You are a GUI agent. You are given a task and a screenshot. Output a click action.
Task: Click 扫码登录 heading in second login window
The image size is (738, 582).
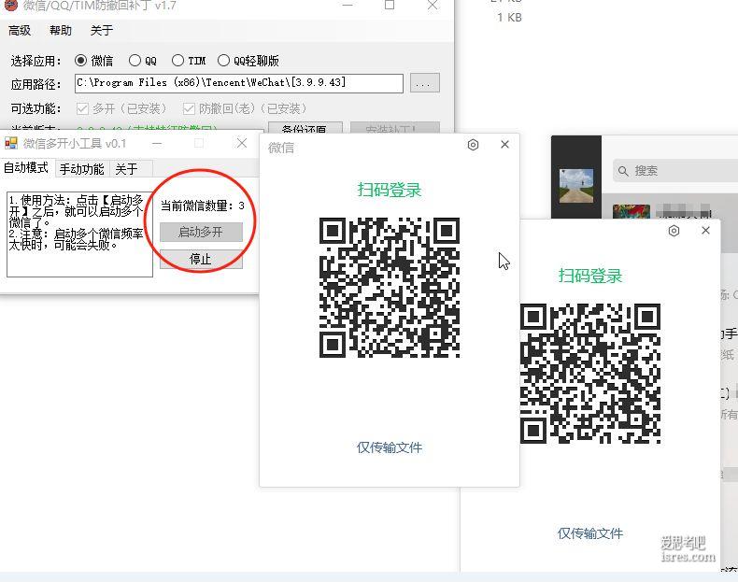tap(590, 277)
